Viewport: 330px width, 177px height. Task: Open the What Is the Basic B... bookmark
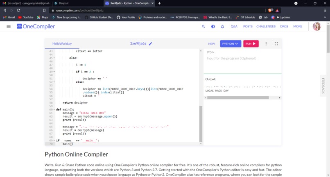218,17
